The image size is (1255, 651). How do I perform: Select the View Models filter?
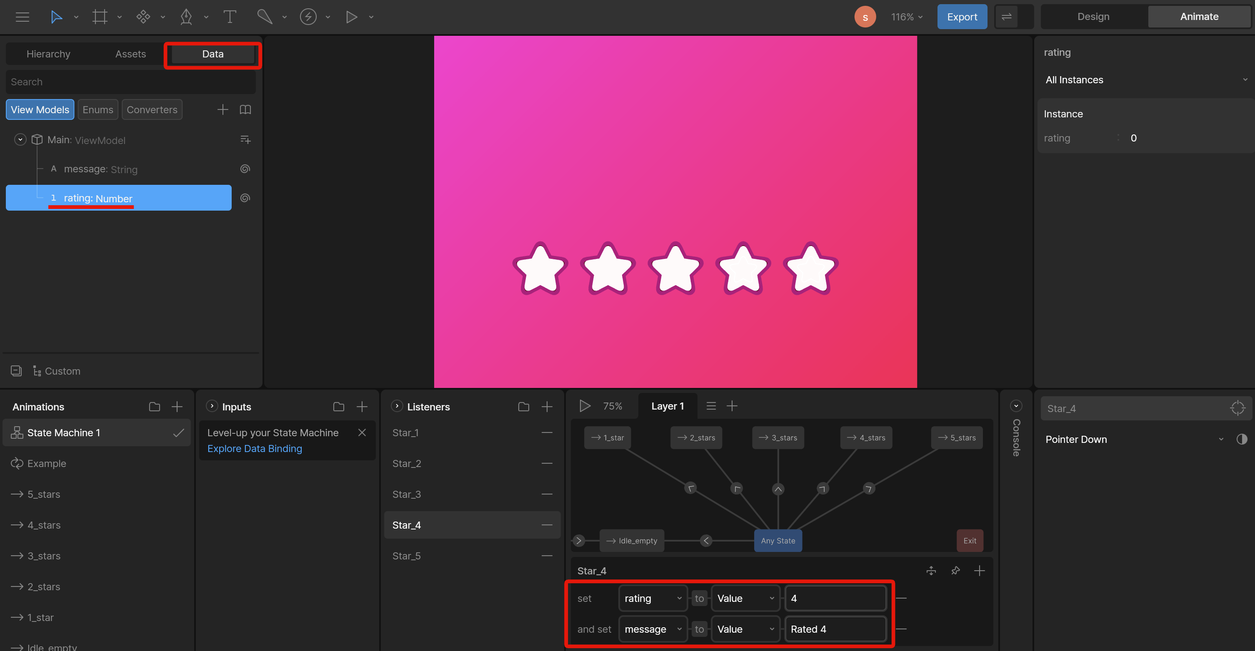[40, 109]
